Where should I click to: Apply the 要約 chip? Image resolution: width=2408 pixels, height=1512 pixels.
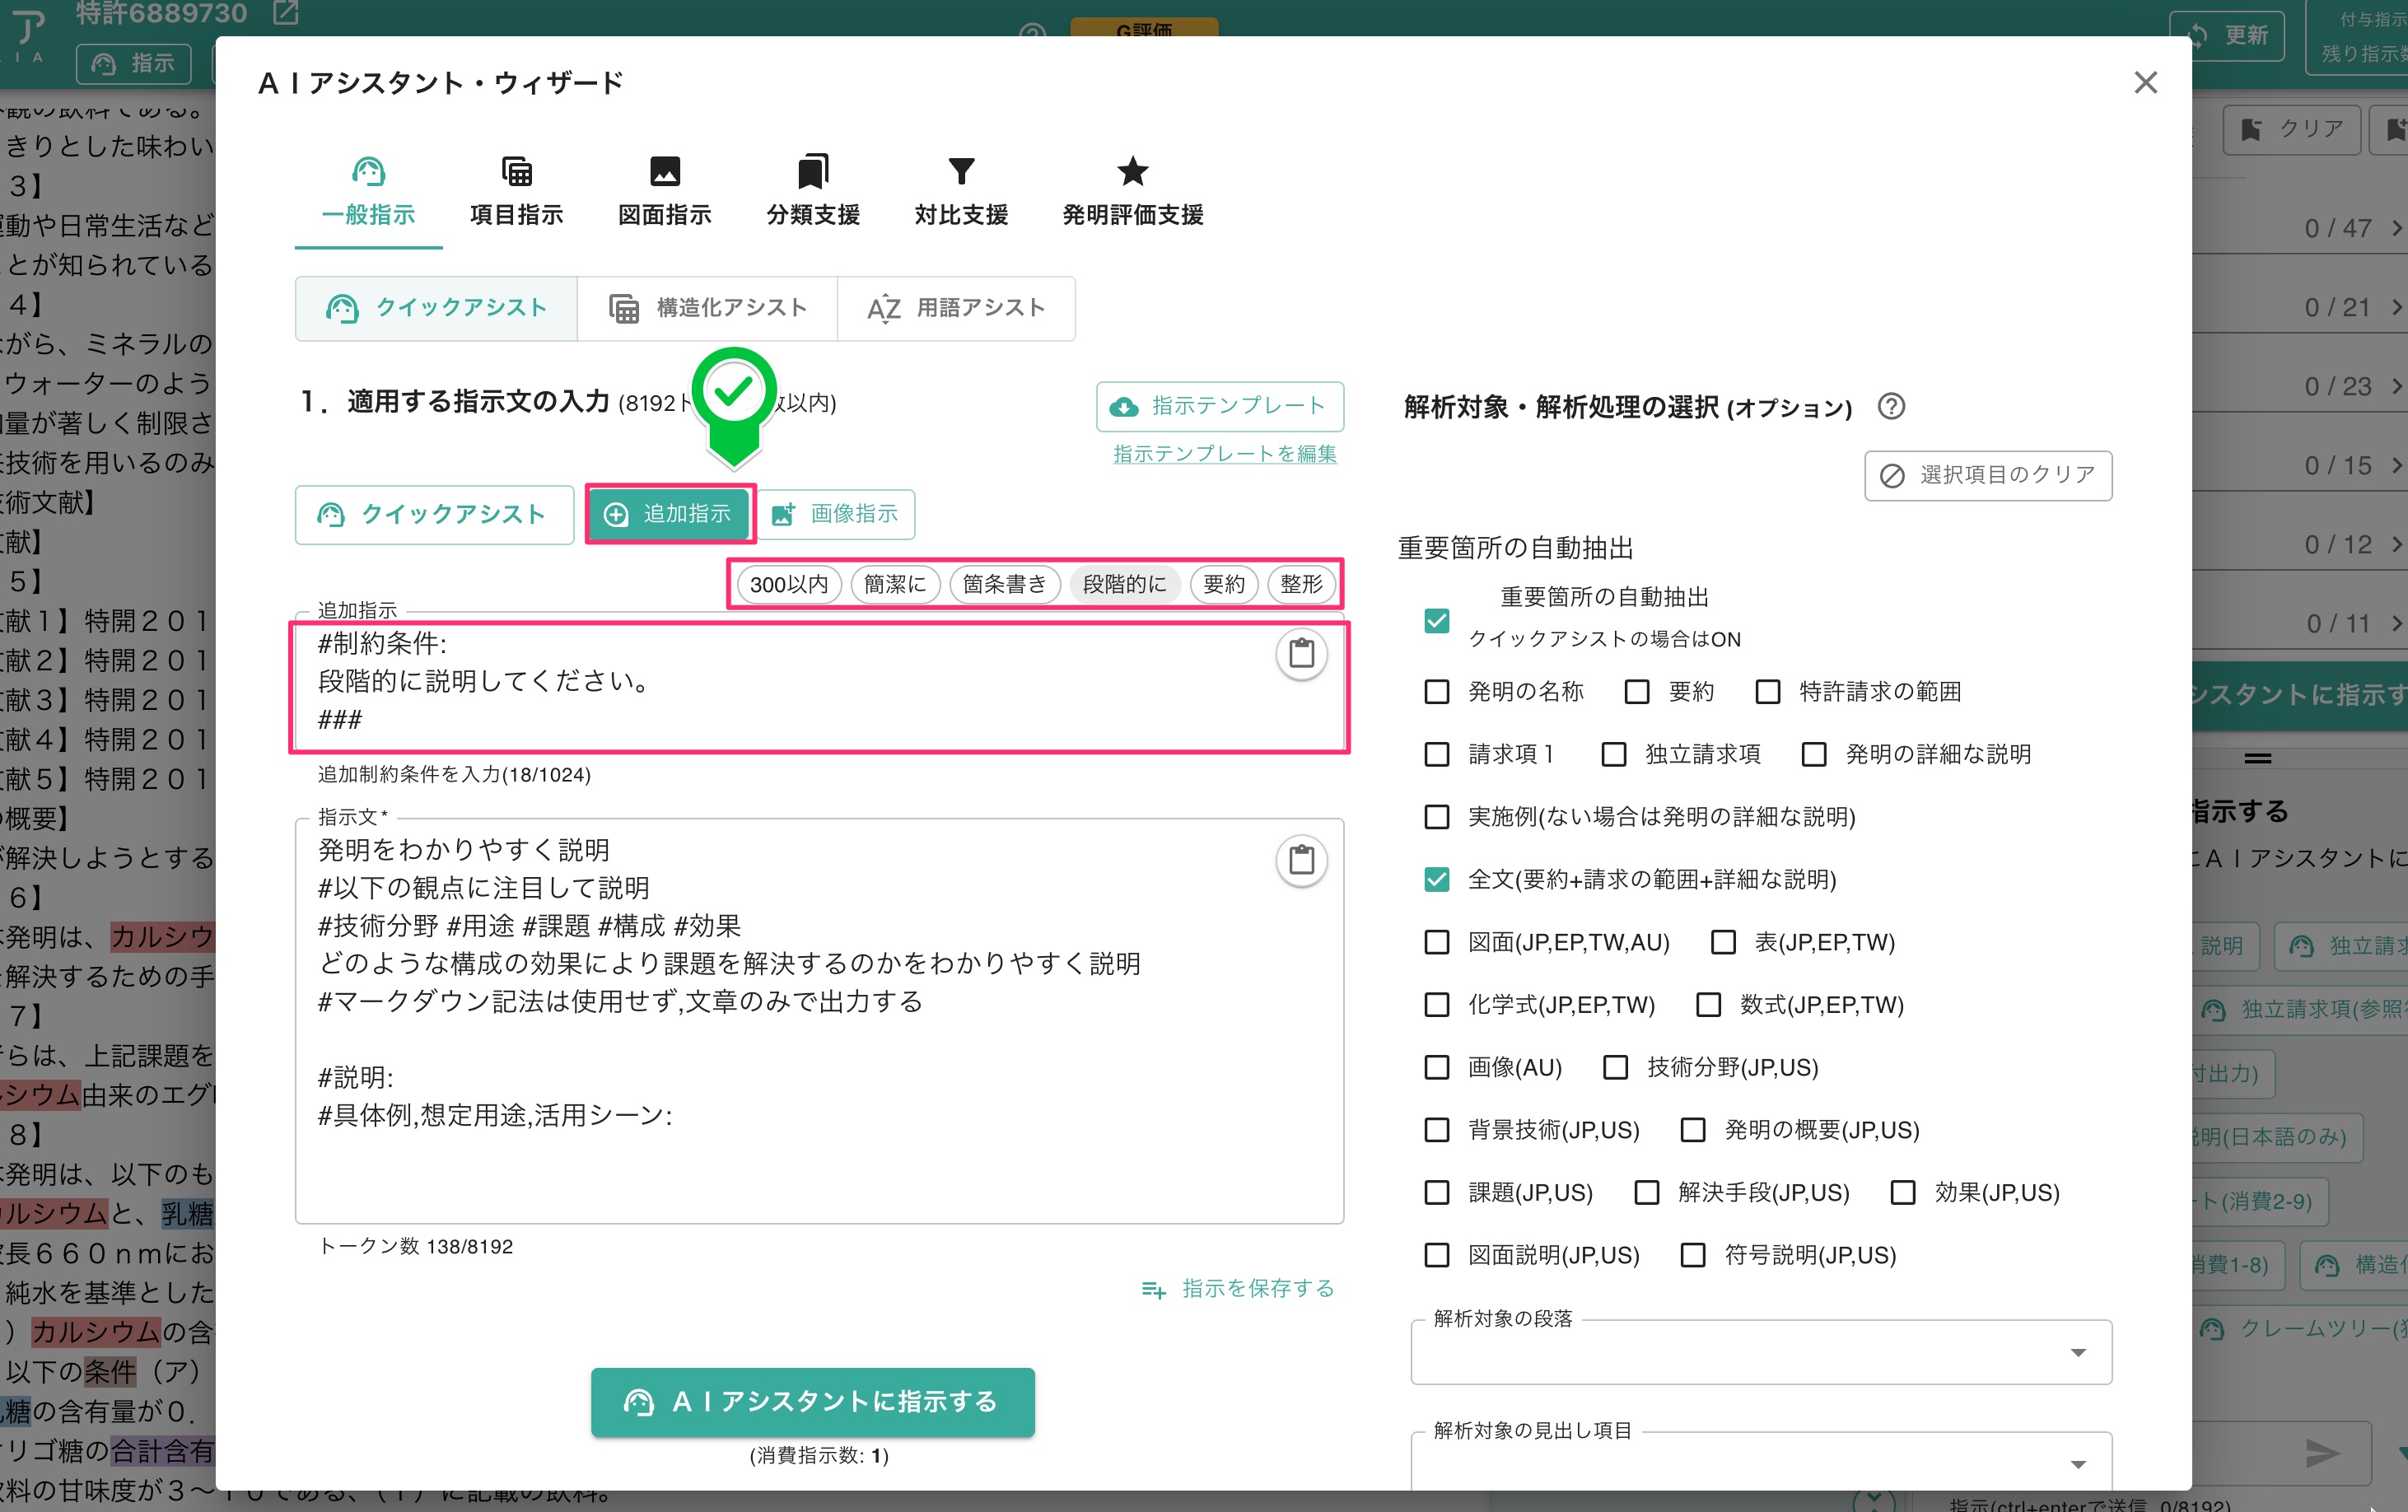pyautogui.click(x=1223, y=584)
